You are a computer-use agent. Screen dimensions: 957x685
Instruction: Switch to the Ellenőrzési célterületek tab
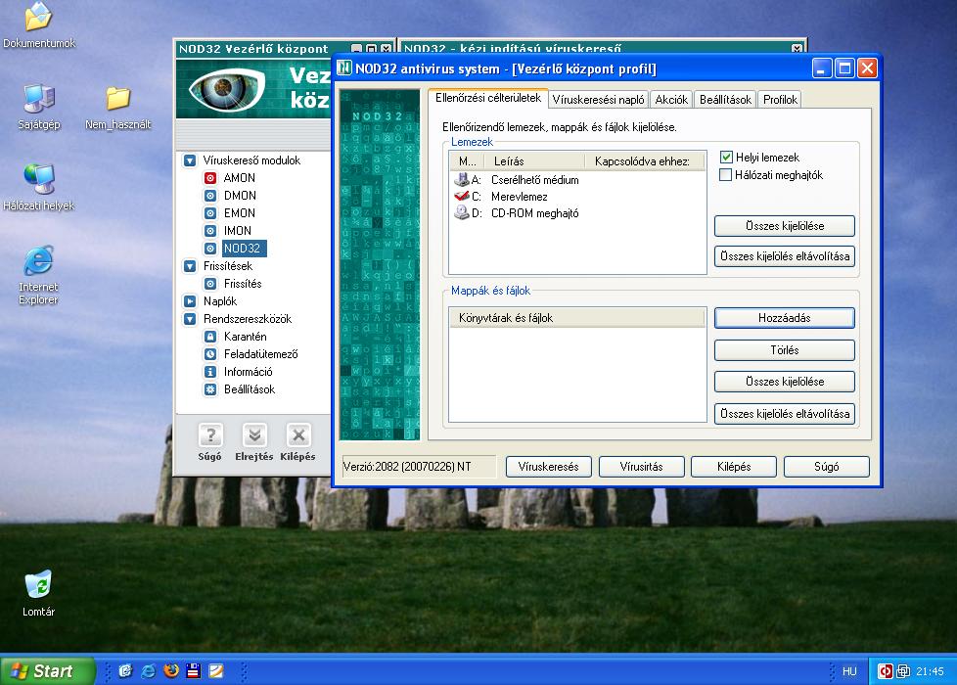pos(487,98)
